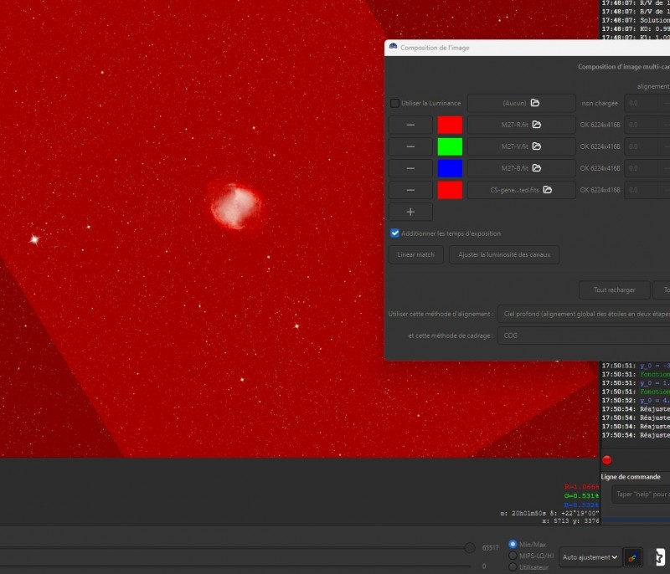670x574 pixels.
Task: Enable the 'Utiliser la Luminance' checkbox
Action: click(394, 103)
